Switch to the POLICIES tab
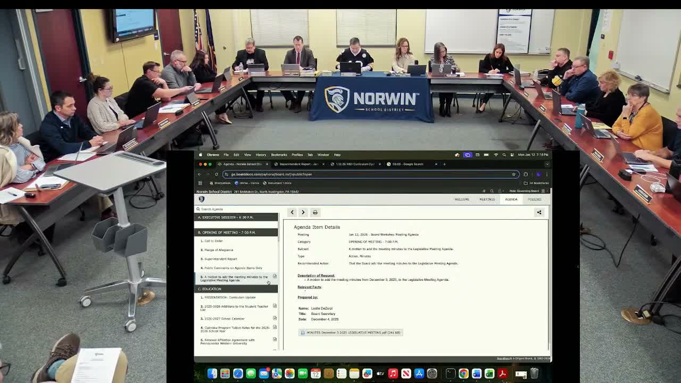 tap(534, 199)
